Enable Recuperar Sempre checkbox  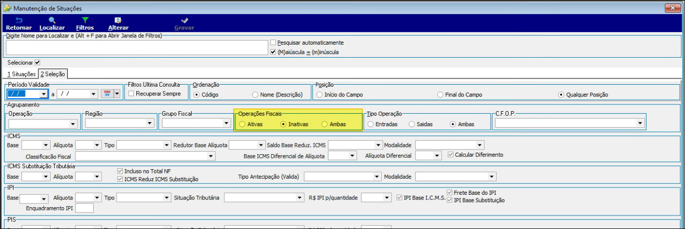[131, 94]
